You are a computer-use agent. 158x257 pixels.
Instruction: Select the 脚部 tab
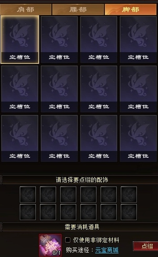click(x=131, y=9)
